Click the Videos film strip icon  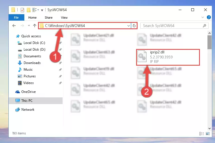[x=20, y=83]
